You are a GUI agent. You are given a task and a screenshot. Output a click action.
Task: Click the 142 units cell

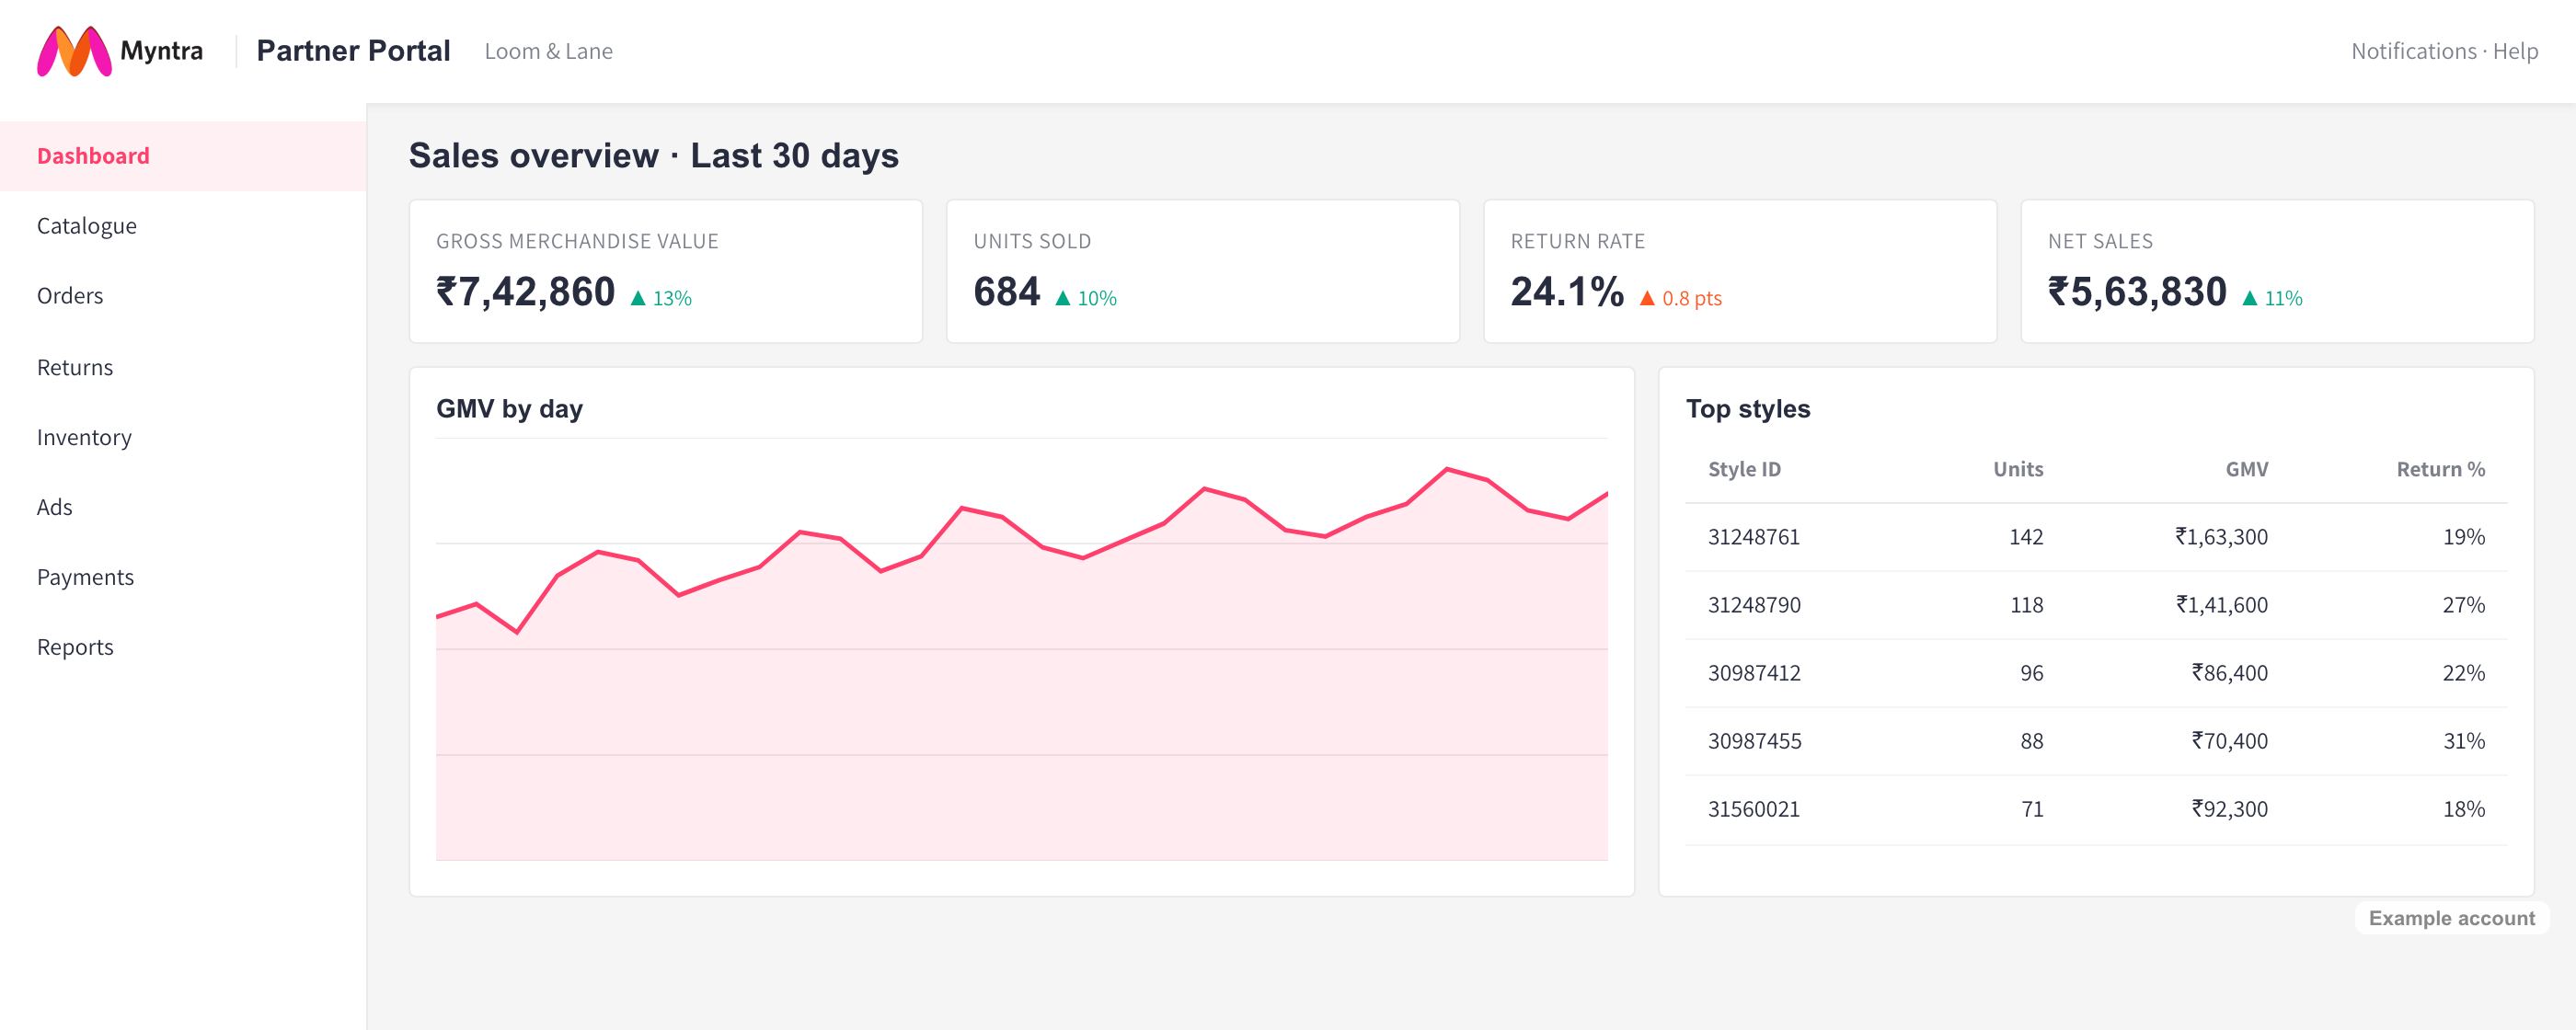(x=2026, y=537)
